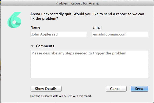Click the "Name" label text
This screenshot has height=103, width=154.
click(35, 27)
